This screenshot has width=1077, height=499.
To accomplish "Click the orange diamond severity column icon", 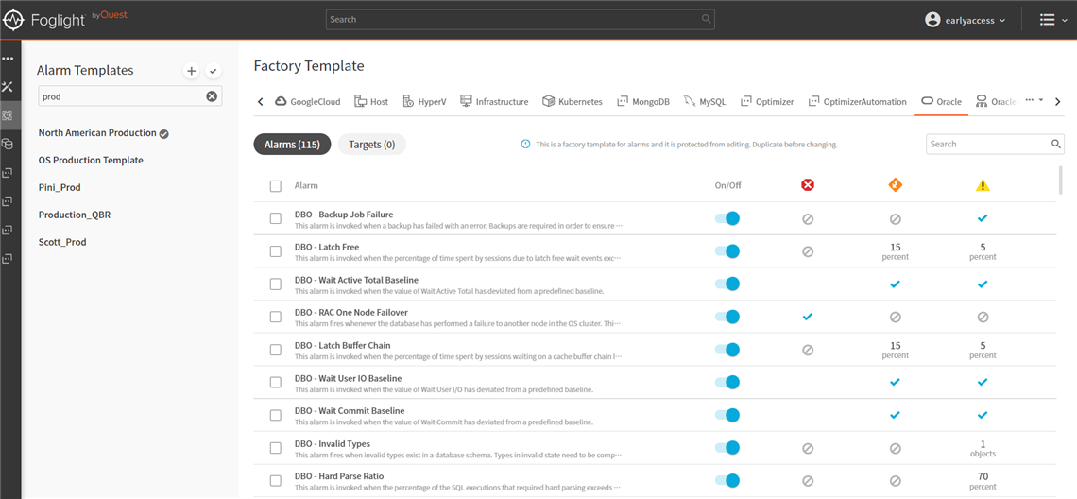I will pos(895,185).
